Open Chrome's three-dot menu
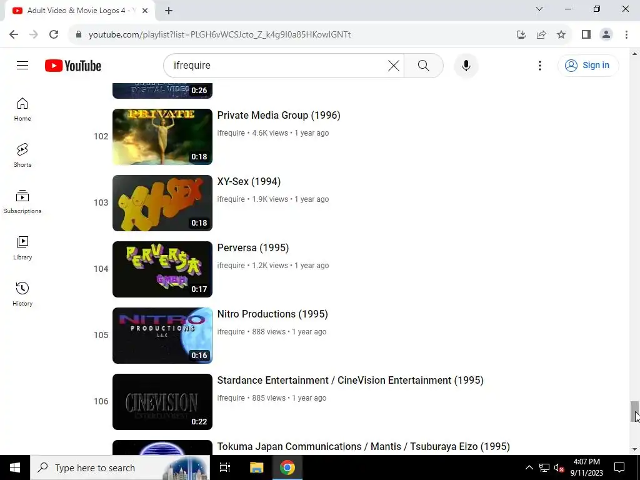 tap(626, 34)
